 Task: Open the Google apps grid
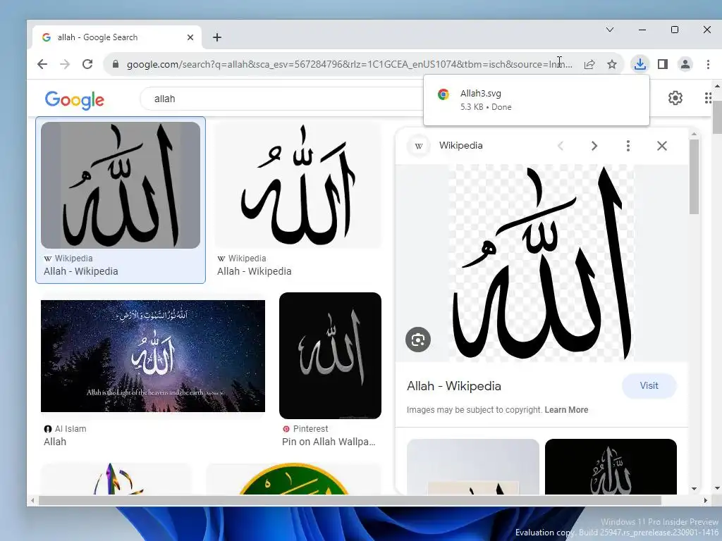click(x=708, y=97)
